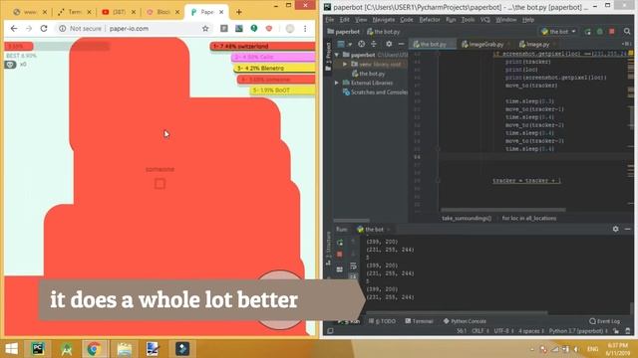Open the VCS menu
Image resolution: width=638 pixels, height=358 pixels.
(485, 20)
